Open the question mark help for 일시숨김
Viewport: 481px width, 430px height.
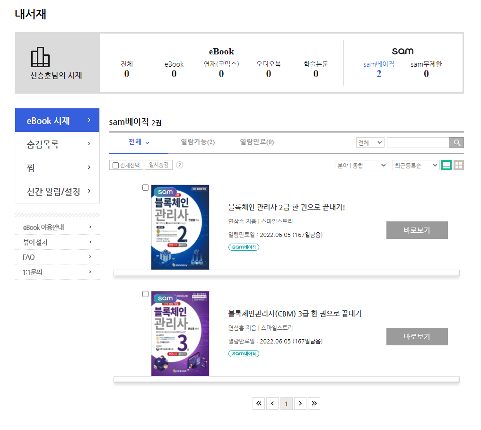point(180,165)
